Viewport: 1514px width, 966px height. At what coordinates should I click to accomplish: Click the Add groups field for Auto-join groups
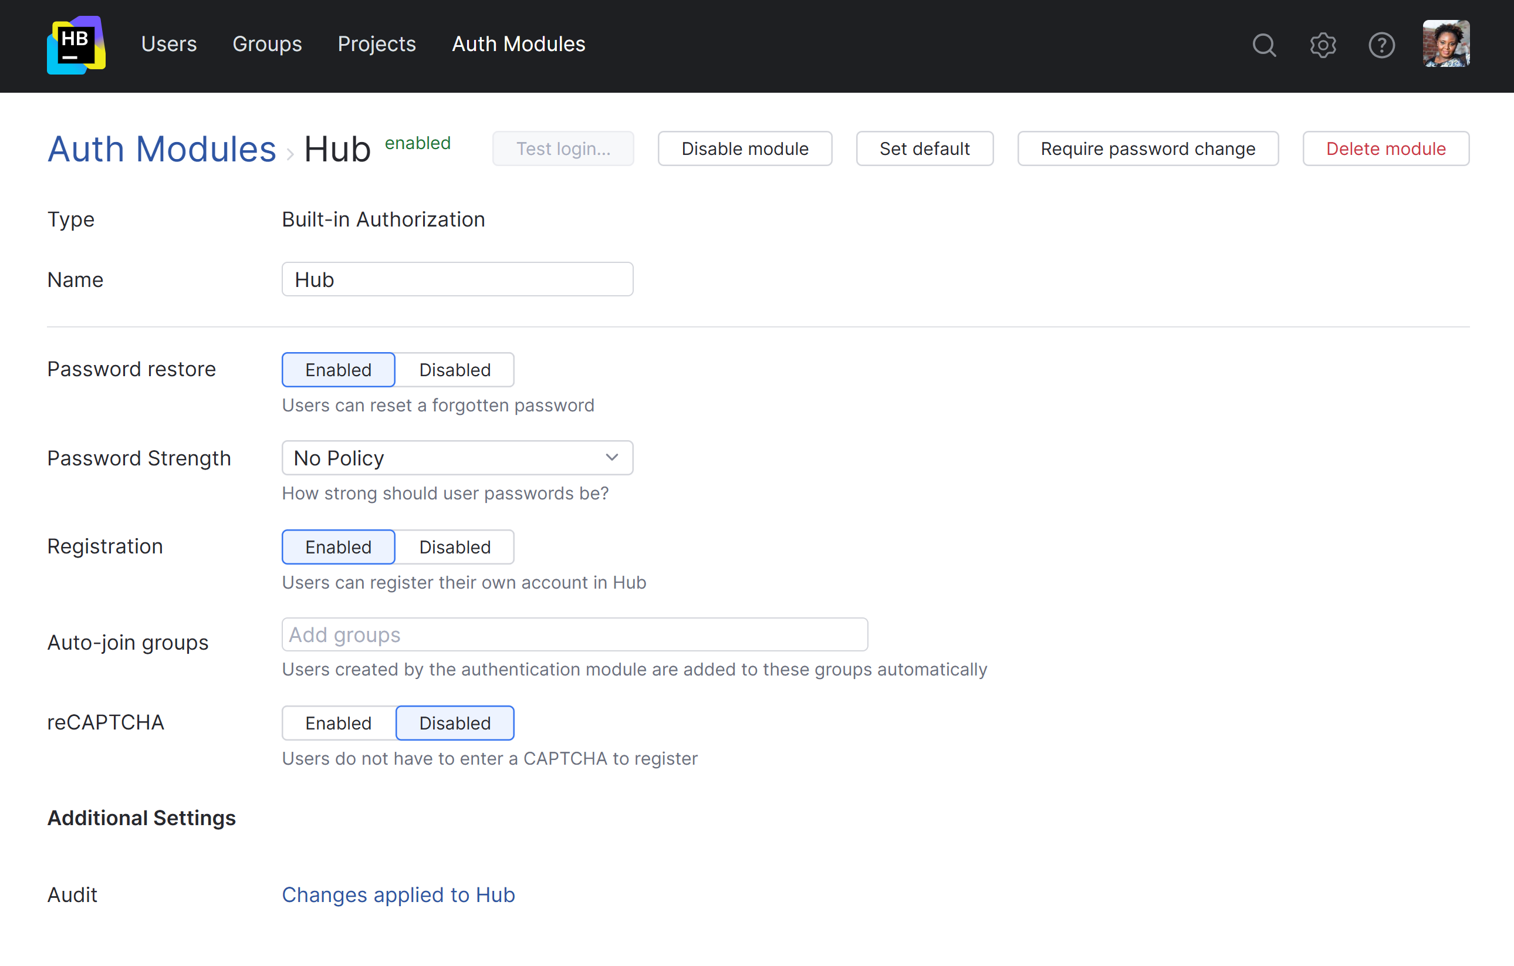(574, 634)
